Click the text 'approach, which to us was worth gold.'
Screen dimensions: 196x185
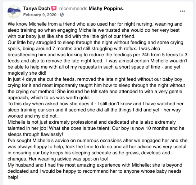click(x=49, y=98)
